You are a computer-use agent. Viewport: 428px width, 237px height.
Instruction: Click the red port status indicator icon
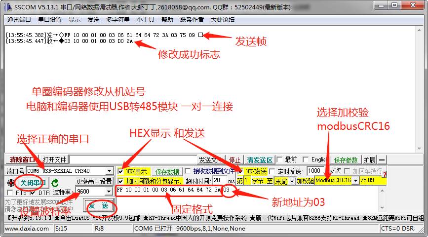click(11, 182)
